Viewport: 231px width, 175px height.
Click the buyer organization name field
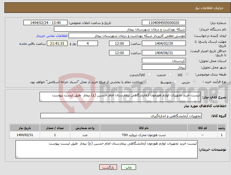(x=120, y=29)
